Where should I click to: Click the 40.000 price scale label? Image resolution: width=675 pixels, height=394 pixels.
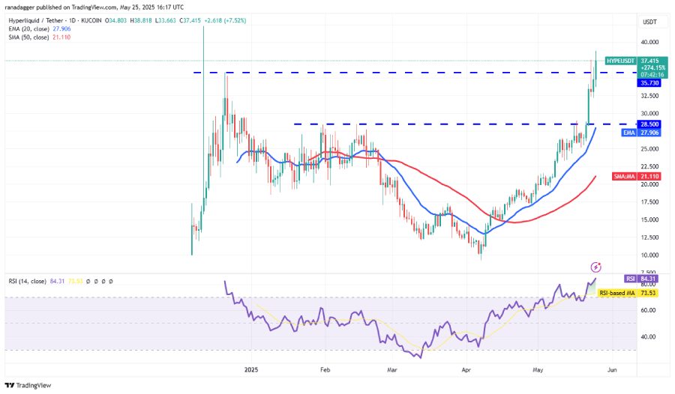[649, 42]
